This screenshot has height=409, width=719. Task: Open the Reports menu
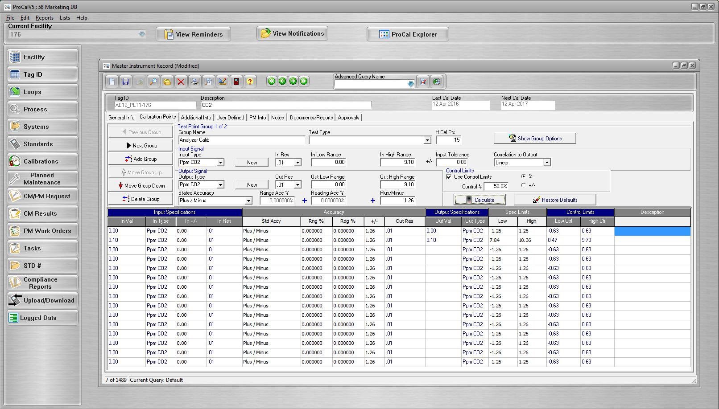tap(44, 18)
